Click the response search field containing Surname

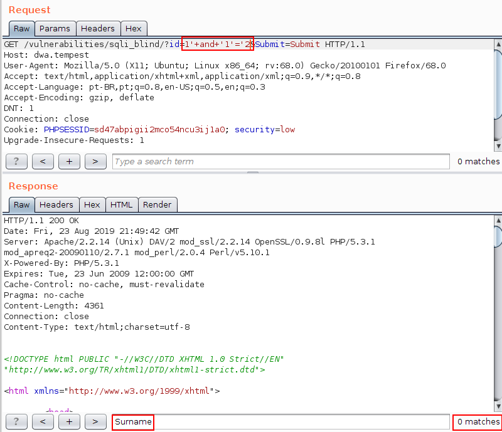[281, 422]
